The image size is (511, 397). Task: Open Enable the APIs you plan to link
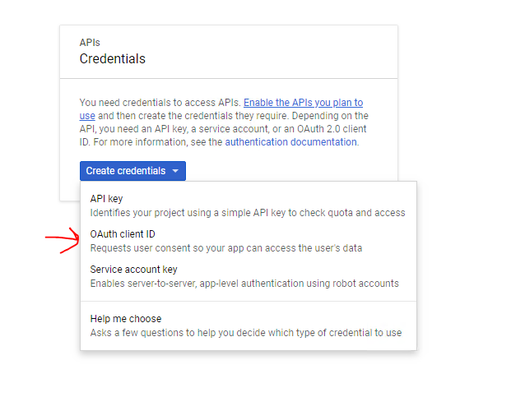(303, 103)
